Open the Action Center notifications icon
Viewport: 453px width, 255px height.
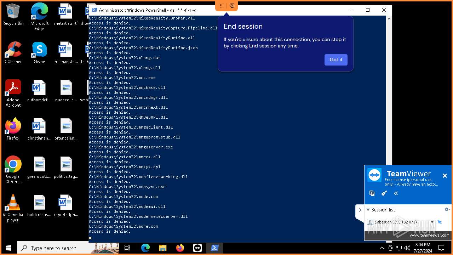pos(441,248)
